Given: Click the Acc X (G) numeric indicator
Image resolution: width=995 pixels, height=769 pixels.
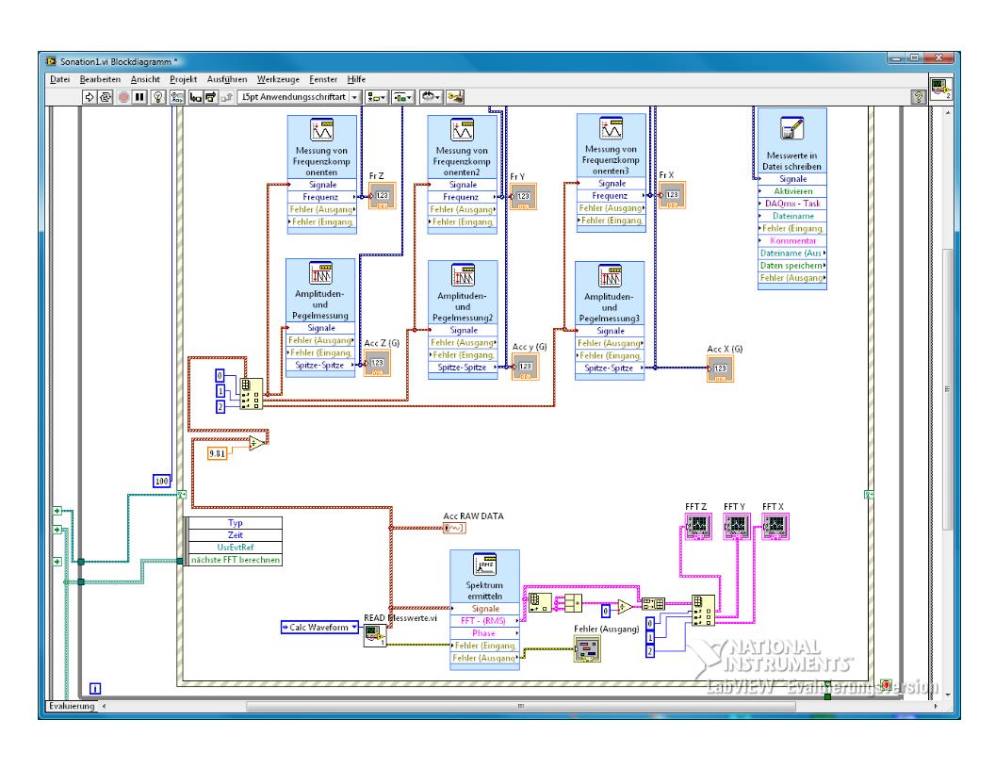Looking at the screenshot, I should coord(720,368).
